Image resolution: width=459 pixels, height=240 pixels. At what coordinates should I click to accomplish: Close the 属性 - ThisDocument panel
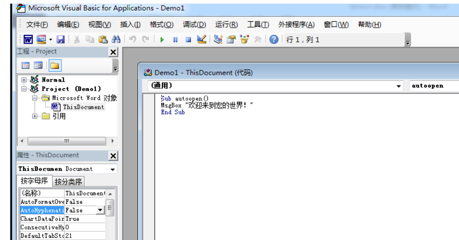tap(113, 156)
